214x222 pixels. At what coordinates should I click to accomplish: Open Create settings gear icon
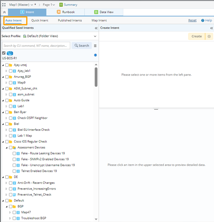tap(209, 36)
